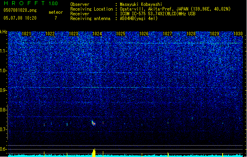Click the 'Receiving antenna' label

coord(90,18)
